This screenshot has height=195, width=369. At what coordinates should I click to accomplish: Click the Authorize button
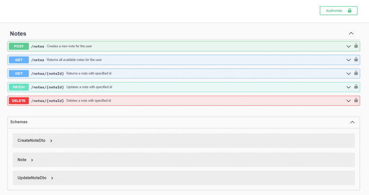coord(338,10)
